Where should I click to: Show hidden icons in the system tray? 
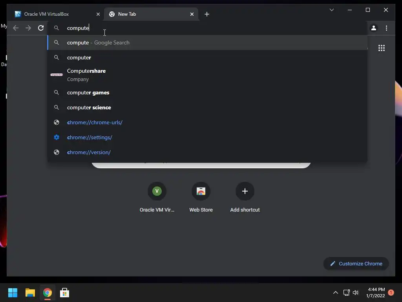[335, 293]
